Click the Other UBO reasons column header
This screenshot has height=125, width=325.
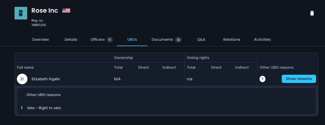[x=276, y=67]
